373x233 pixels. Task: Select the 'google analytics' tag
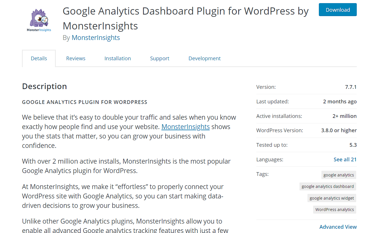[339, 175]
